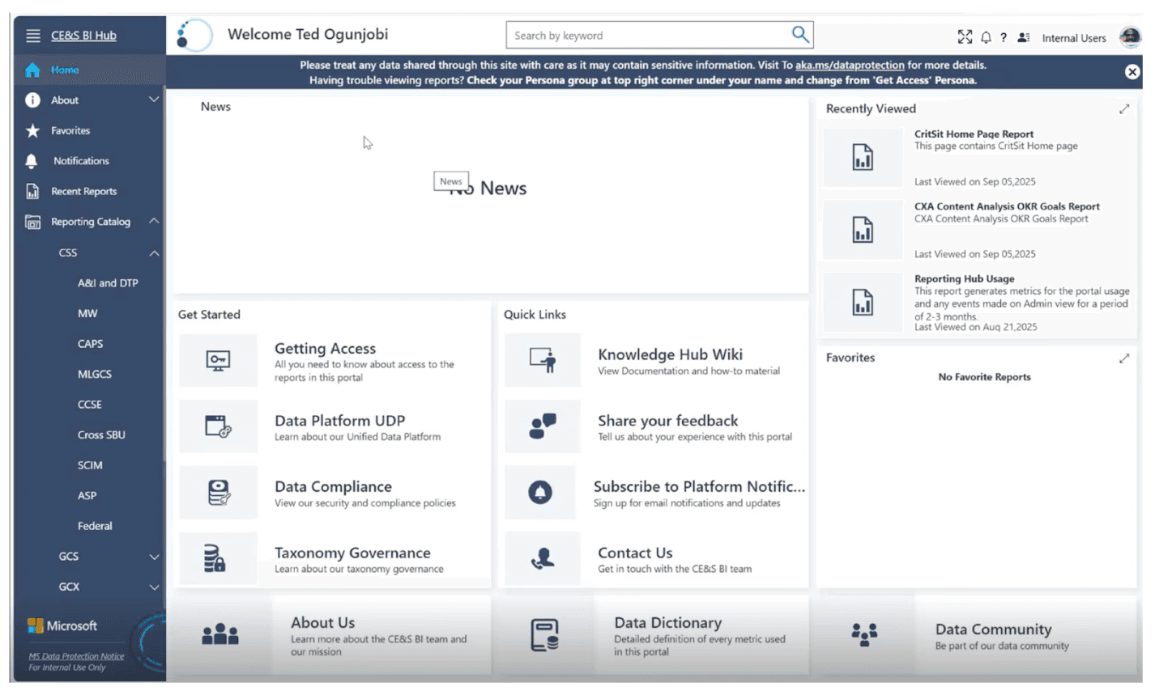
Task: Select Federal under CSS
Action: tap(95, 526)
